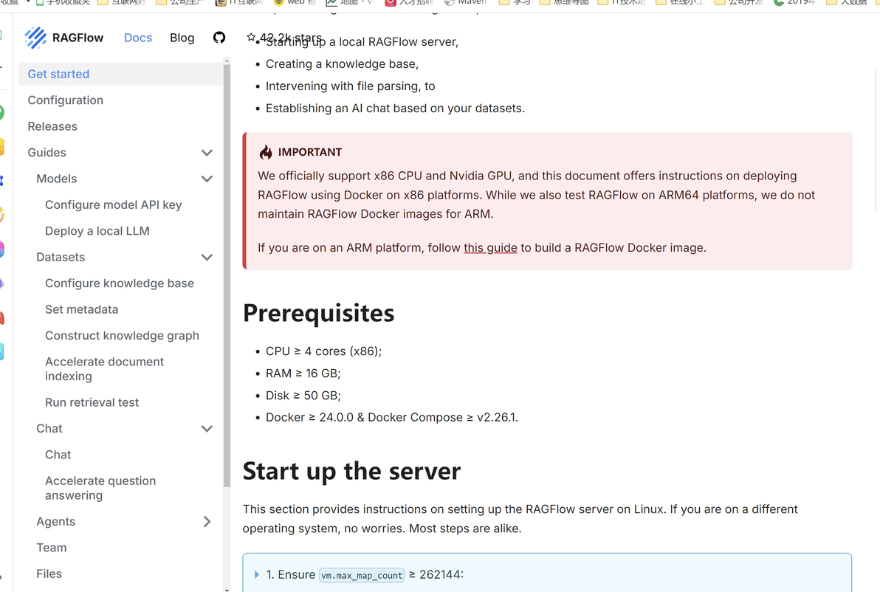
Task: Follow the "this guide" hyperlink
Action: [x=490, y=248]
